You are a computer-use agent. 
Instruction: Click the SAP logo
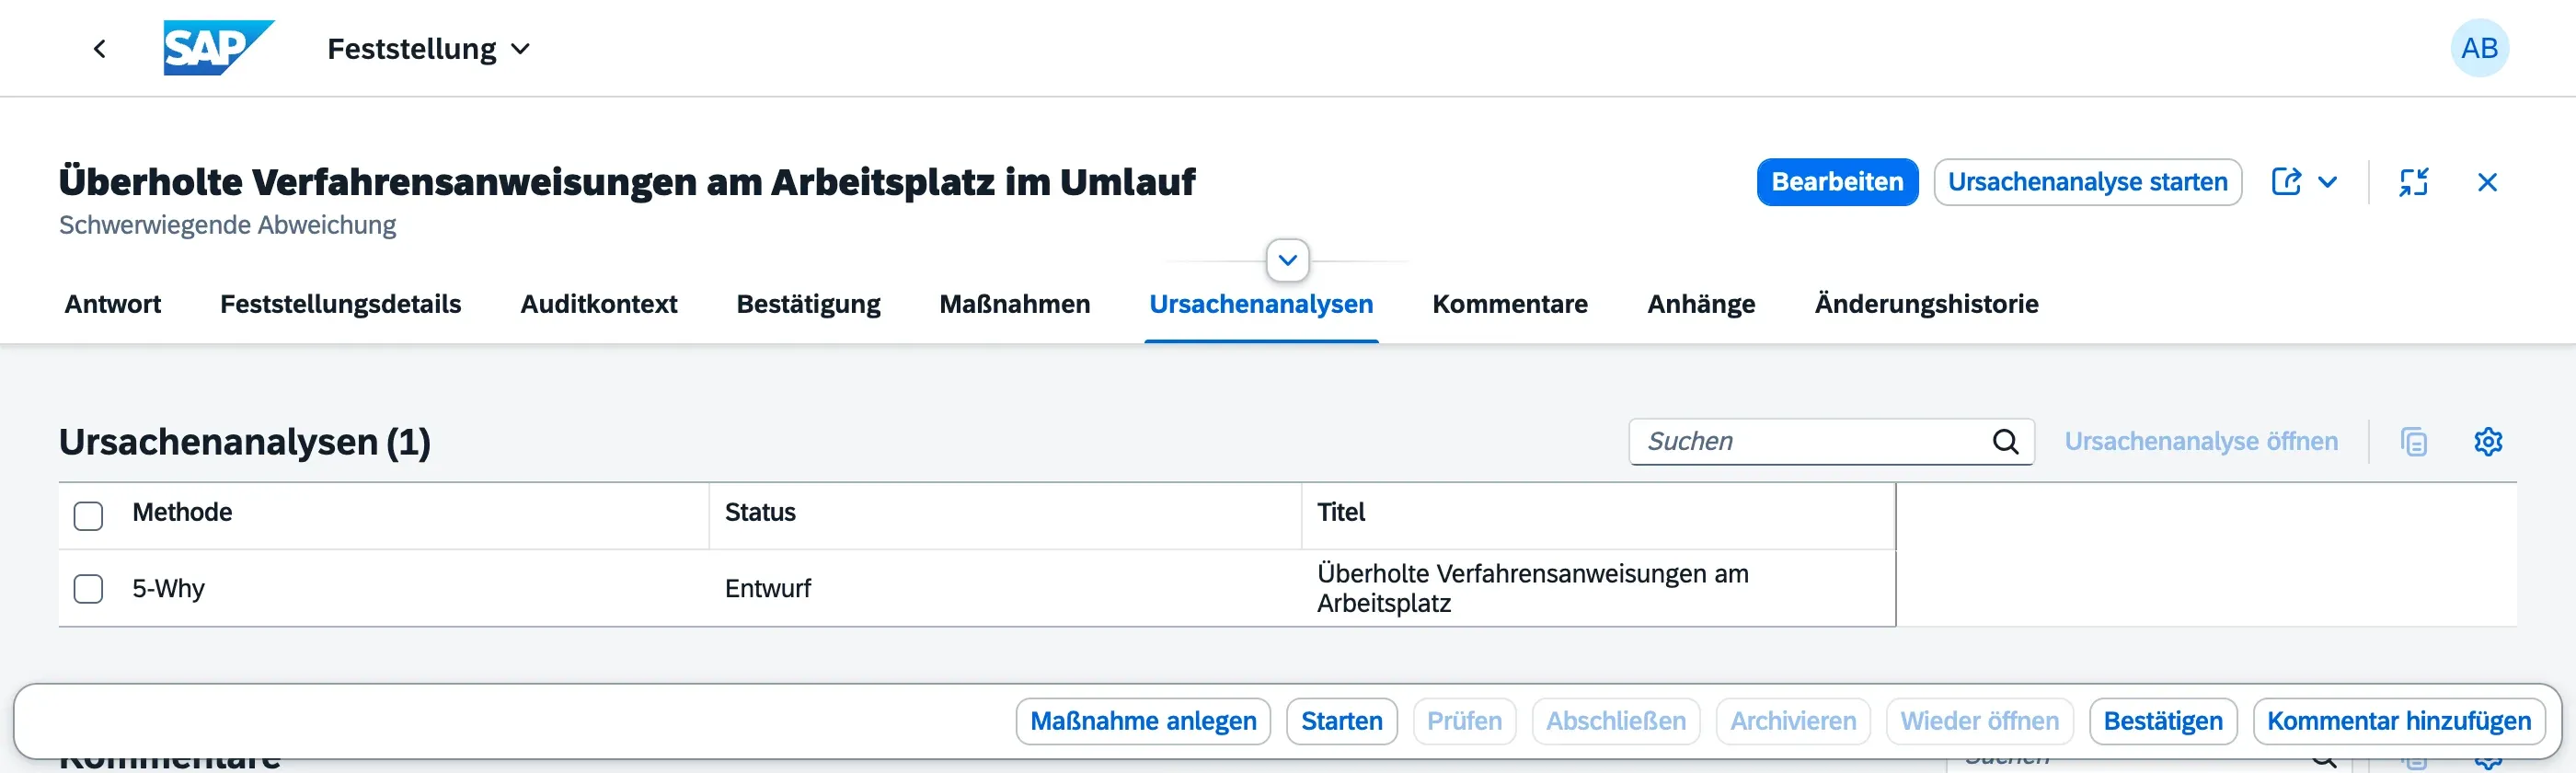218,48
